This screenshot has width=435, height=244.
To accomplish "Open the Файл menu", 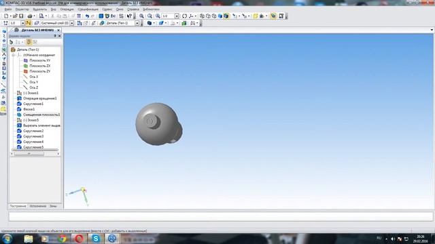I will (8, 9).
